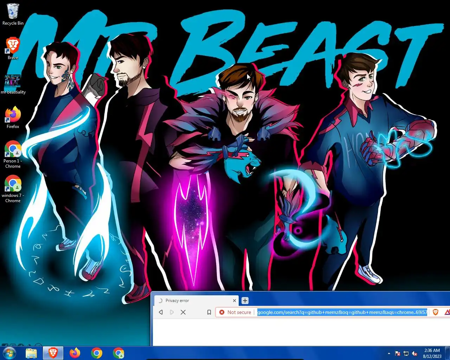Select the Privacy error tab

[x=196, y=301]
